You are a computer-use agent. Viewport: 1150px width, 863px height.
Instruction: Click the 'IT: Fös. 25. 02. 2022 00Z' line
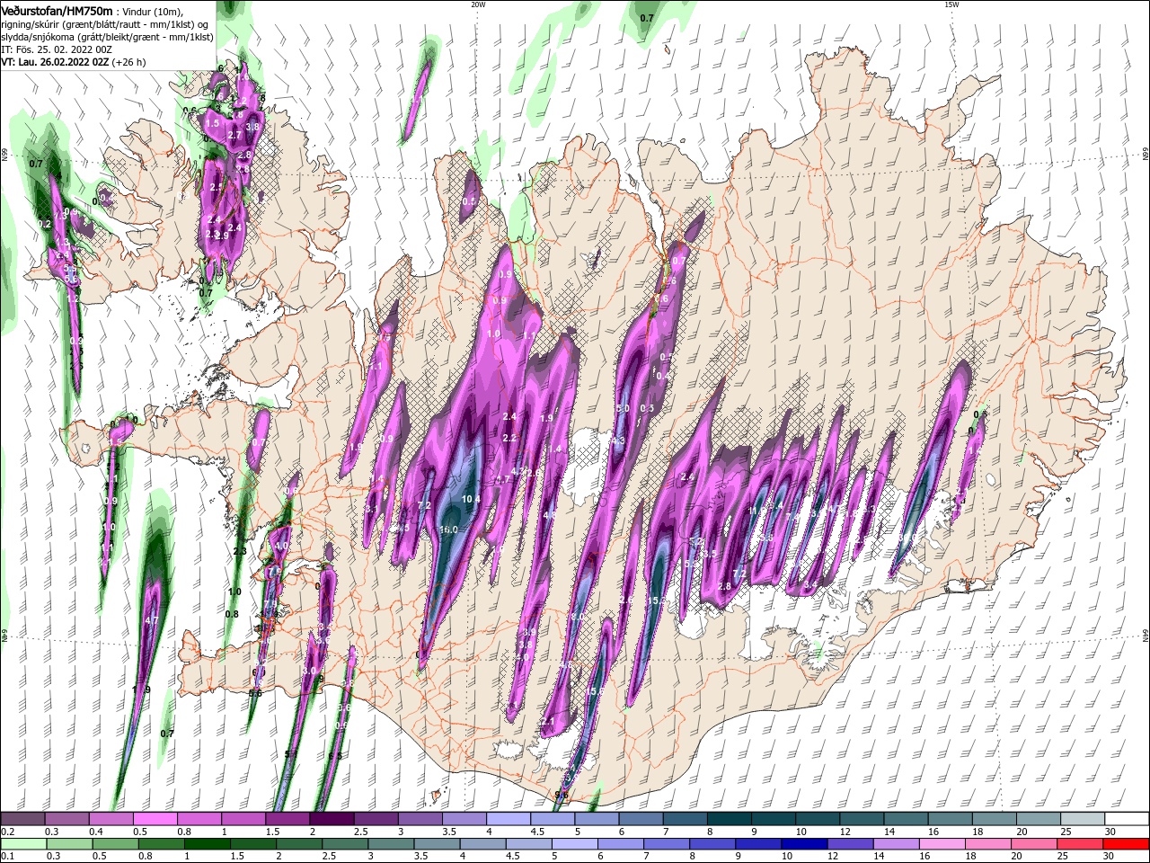[57, 49]
